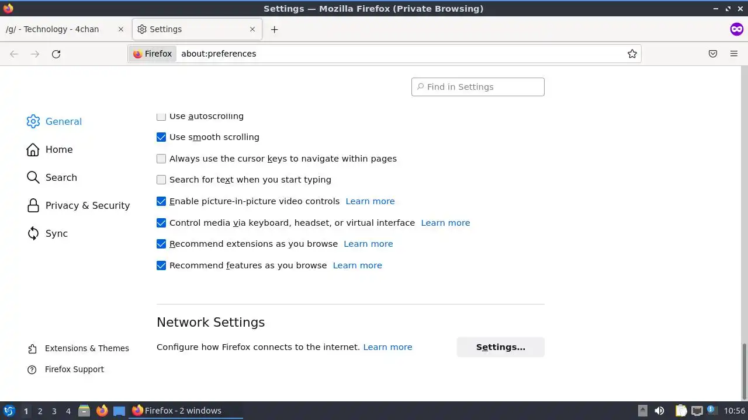748x420 pixels.
Task: Bookmark this page with the star icon
Action: coord(632,54)
